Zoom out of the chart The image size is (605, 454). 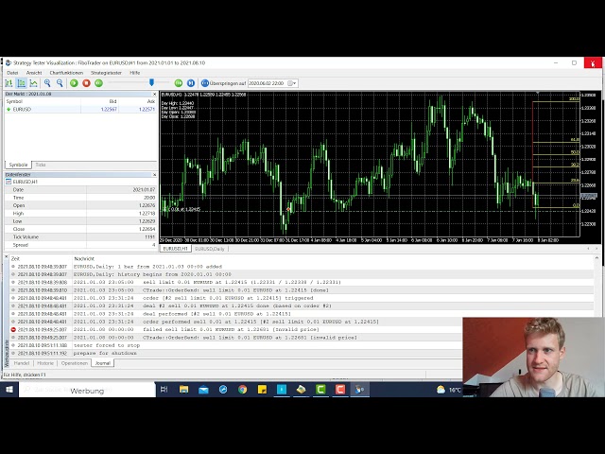[x=60, y=83]
